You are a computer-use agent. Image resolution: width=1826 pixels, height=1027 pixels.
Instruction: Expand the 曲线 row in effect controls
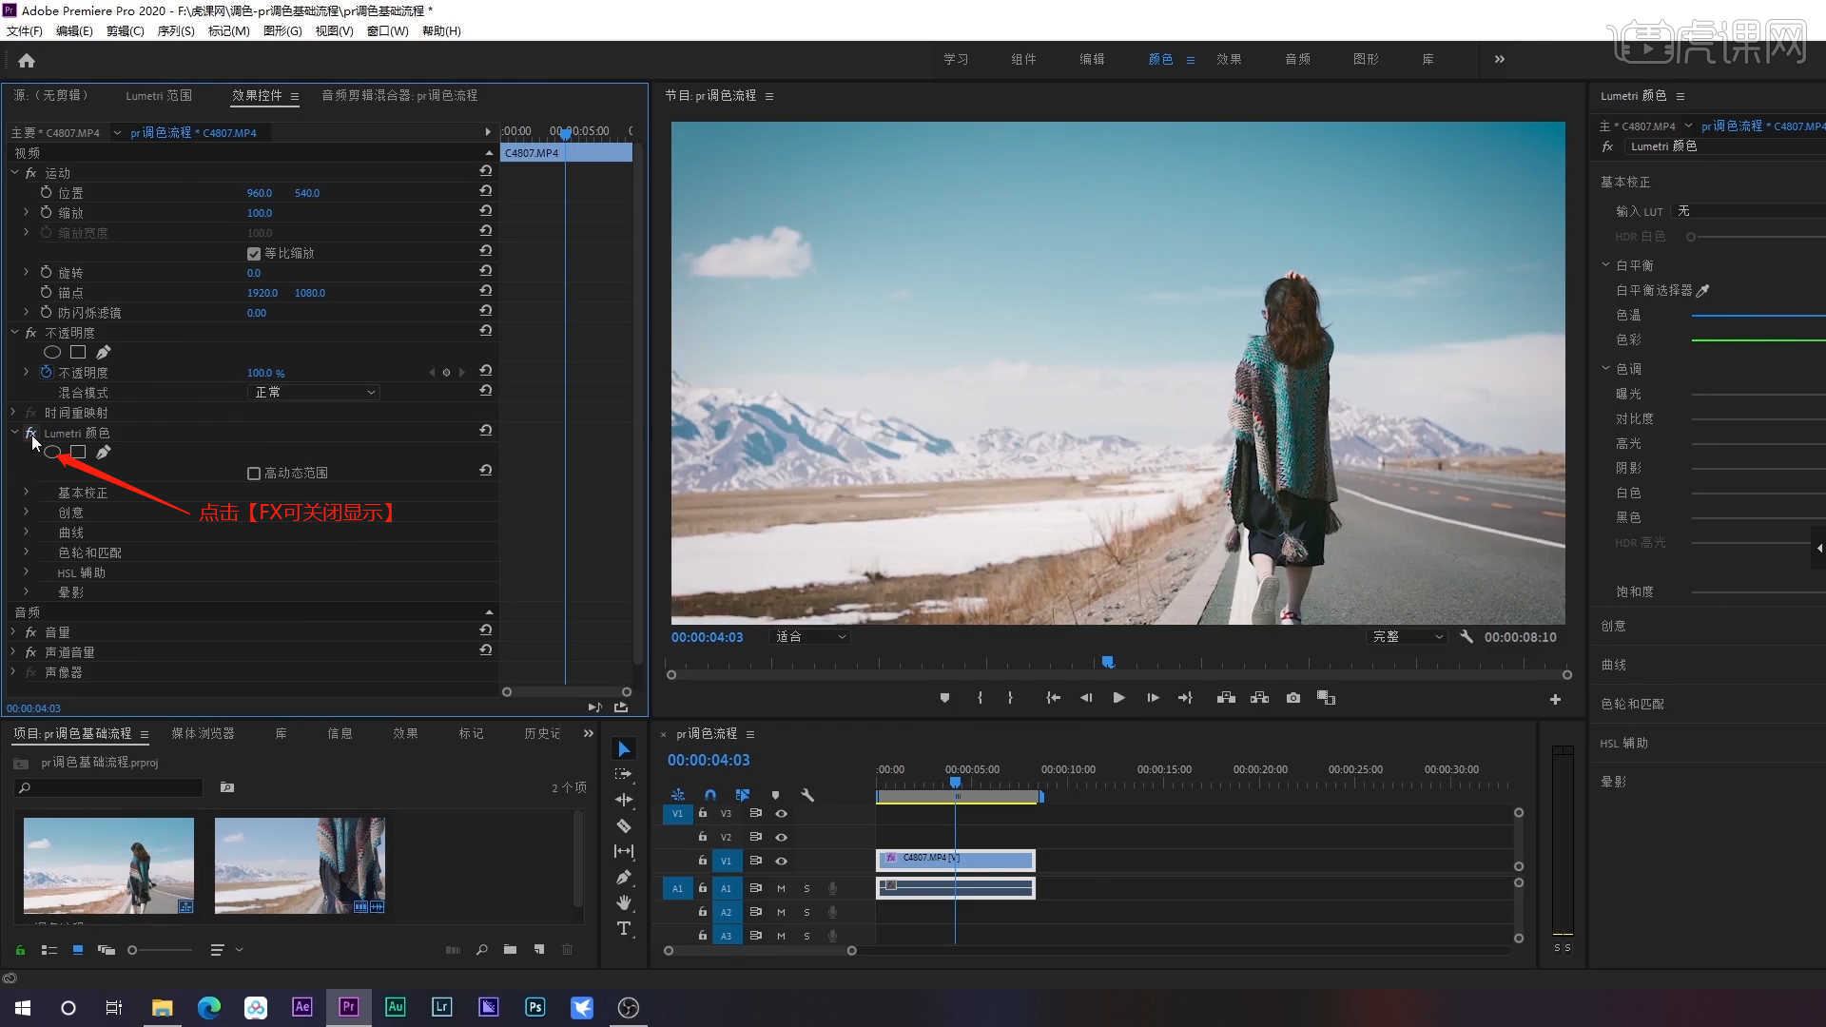[x=26, y=533]
